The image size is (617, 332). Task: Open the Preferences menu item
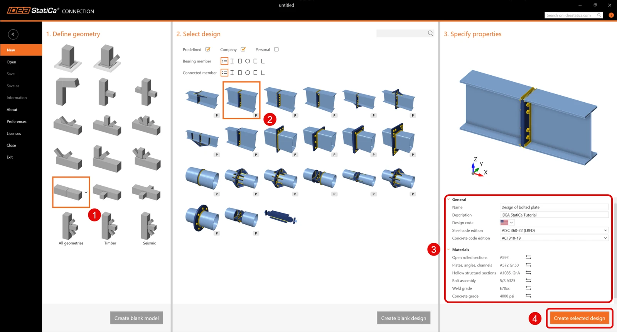pos(17,122)
